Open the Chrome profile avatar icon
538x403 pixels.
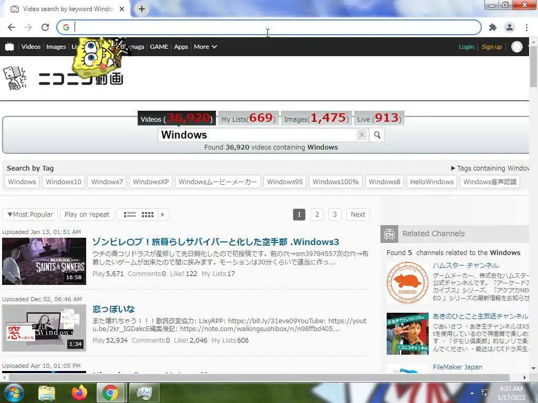click(510, 27)
